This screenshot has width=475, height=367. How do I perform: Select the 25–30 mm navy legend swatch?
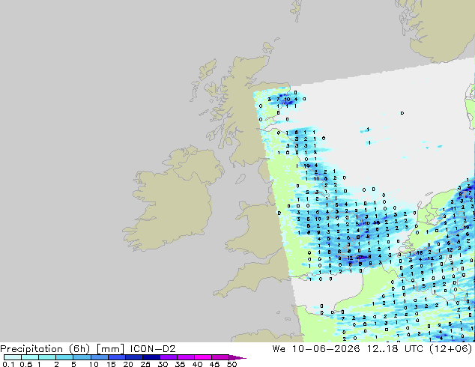151,357
